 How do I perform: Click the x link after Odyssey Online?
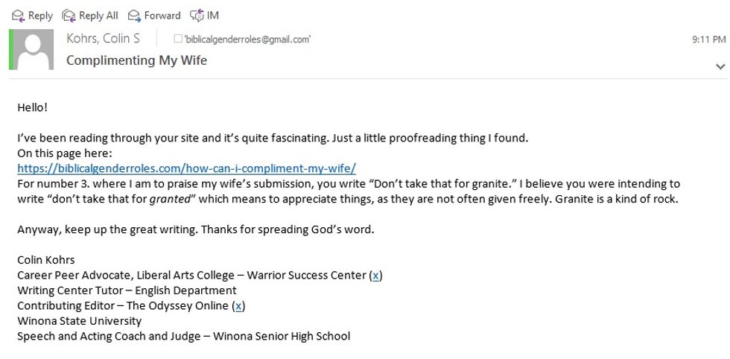click(x=238, y=305)
